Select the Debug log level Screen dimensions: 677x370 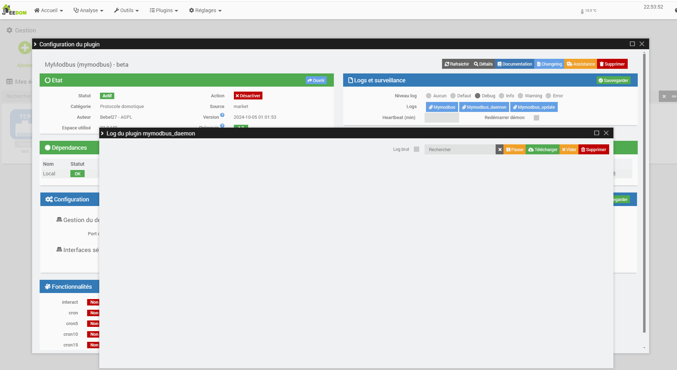tap(477, 96)
